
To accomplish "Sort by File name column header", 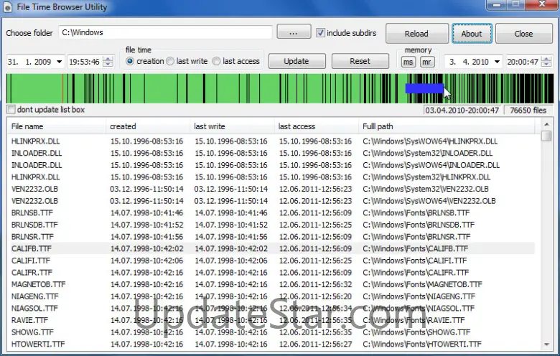I will pos(57,126).
